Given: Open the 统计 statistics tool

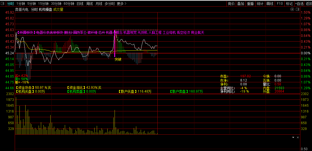Looking at the screenshot, I should (x=260, y=4).
